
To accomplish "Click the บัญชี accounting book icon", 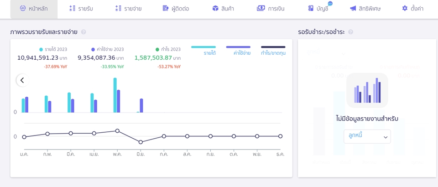I will 311,8.
